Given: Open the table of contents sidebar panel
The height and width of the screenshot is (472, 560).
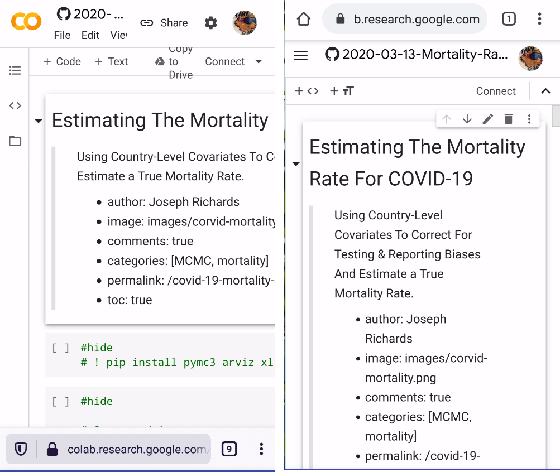Looking at the screenshot, I should click(x=15, y=70).
